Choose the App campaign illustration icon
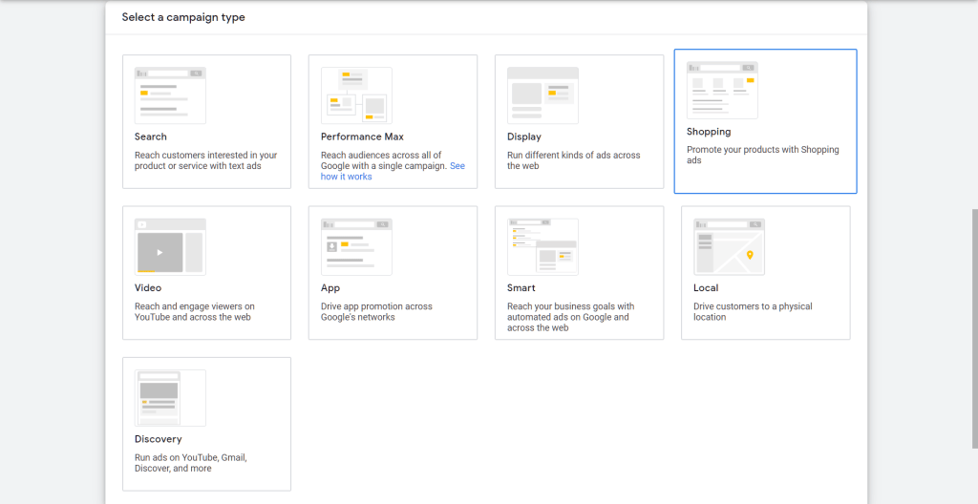 coord(356,246)
